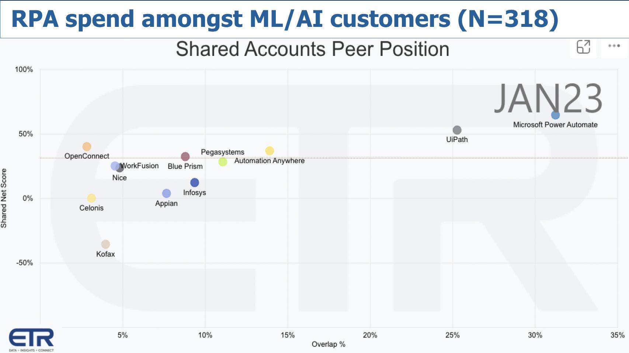This screenshot has width=629, height=353.
Task: Select the Celonis yellow data point
Action: 91,198
